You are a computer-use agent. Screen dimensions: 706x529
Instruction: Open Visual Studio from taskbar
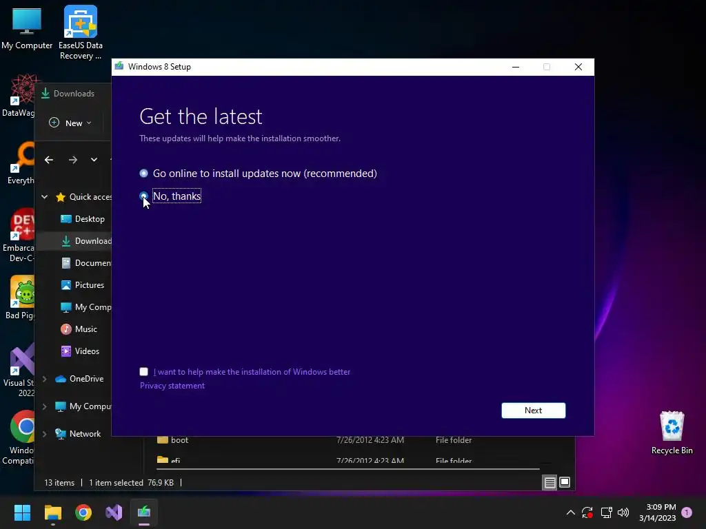tap(114, 512)
